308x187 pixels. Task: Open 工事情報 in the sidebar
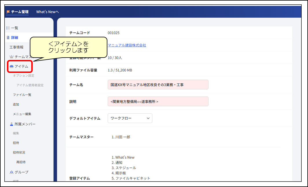16,47
